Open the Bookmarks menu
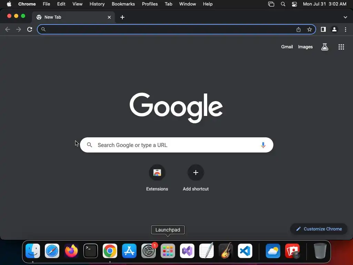The image size is (353, 265). pyautogui.click(x=123, y=4)
